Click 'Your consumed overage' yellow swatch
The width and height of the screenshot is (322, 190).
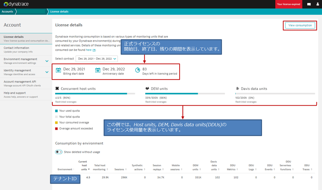coord(57,122)
